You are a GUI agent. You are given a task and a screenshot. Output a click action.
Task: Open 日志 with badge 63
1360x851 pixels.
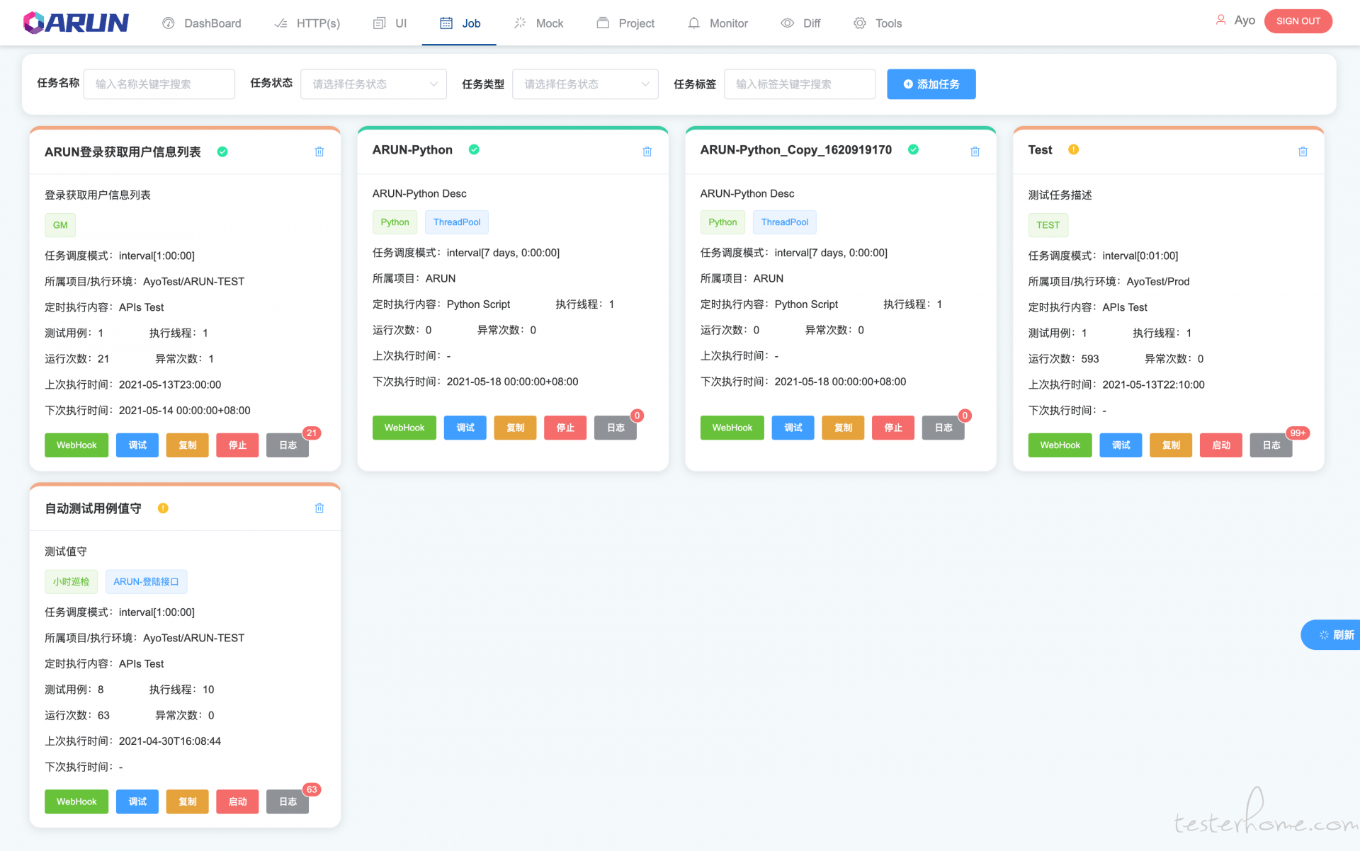[x=288, y=801]
